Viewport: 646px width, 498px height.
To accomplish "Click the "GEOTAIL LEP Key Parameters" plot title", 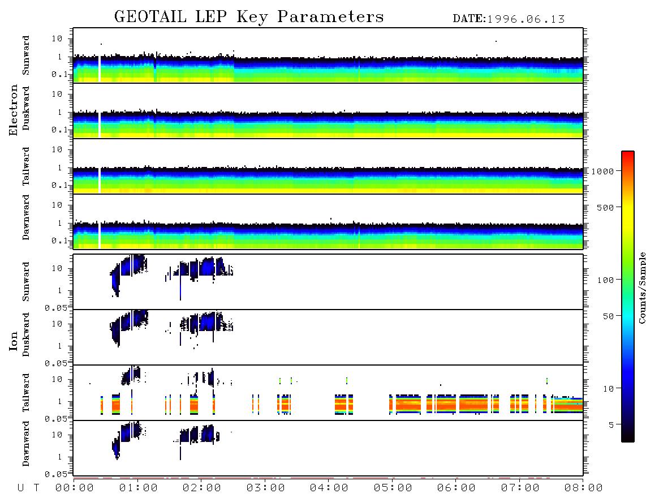I will [249, 17].
